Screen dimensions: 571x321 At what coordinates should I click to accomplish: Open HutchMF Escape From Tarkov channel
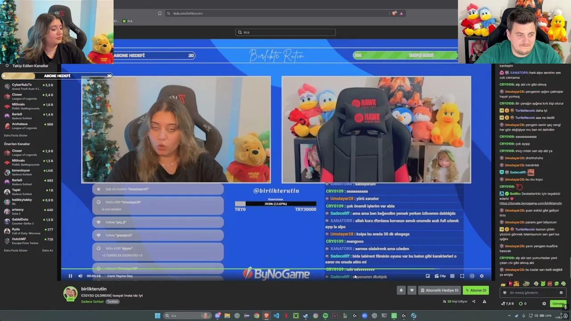click(29, 241)
